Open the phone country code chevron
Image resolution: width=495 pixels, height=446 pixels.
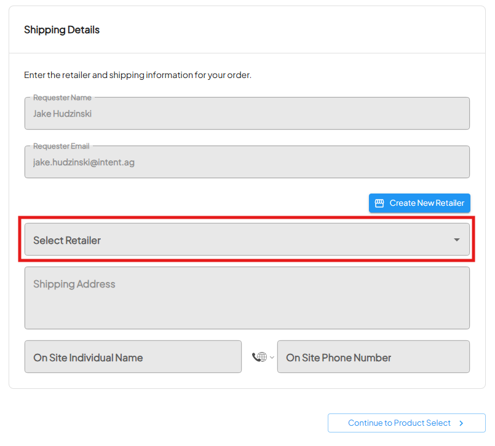(x=272, y=358)
